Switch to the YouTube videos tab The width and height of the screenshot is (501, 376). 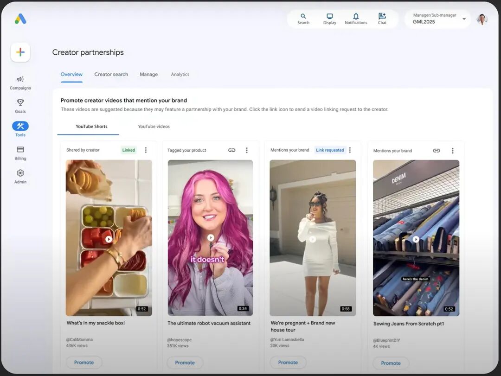click(x=154, y=127)
